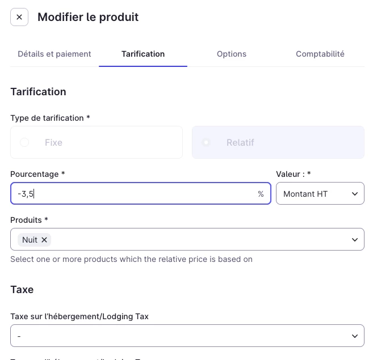The width and height of the screenshot is (377, 360).
Task: Open the Valeur Montant HT dropdown
Action: tap(320, 194)
